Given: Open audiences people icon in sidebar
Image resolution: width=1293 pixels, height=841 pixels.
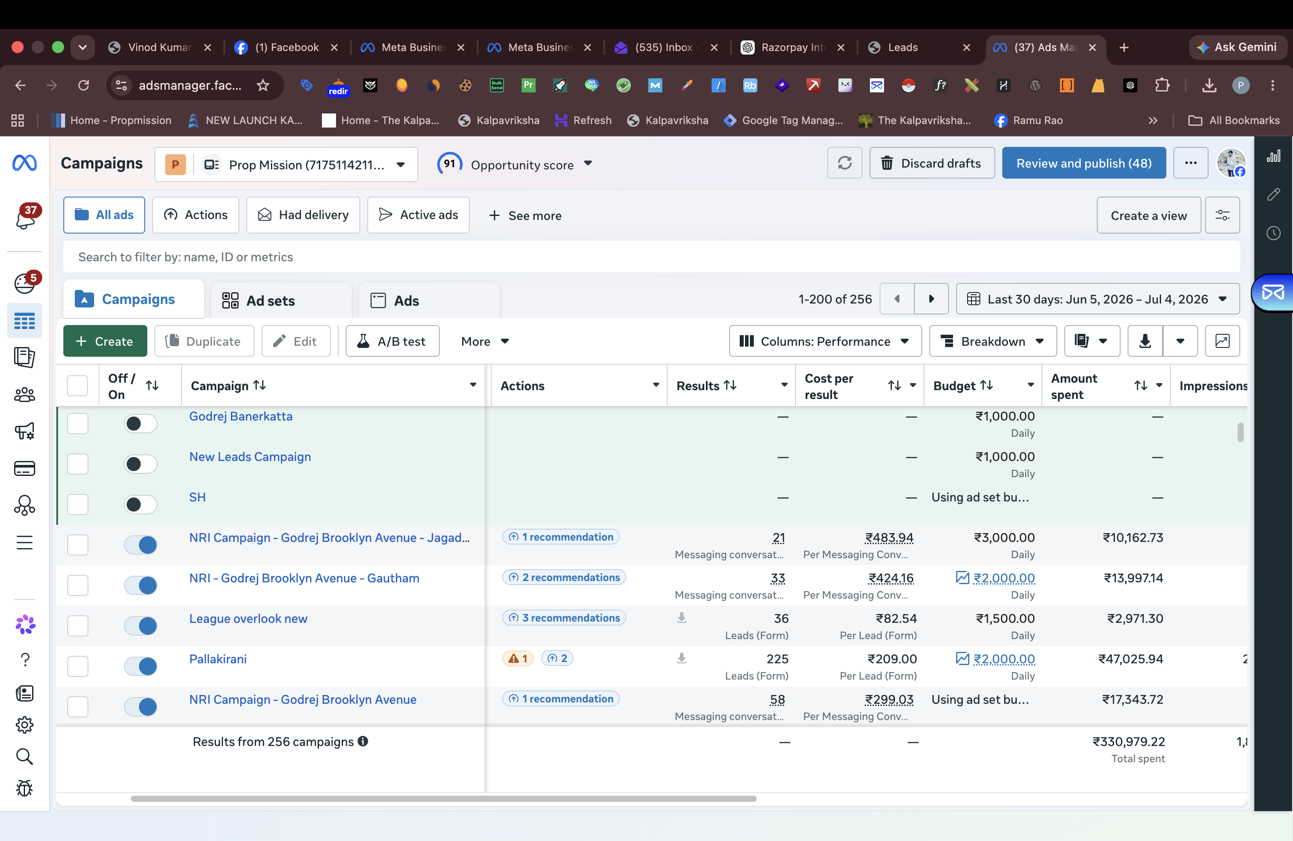Looking at the screenshot, I should [25, 395].
